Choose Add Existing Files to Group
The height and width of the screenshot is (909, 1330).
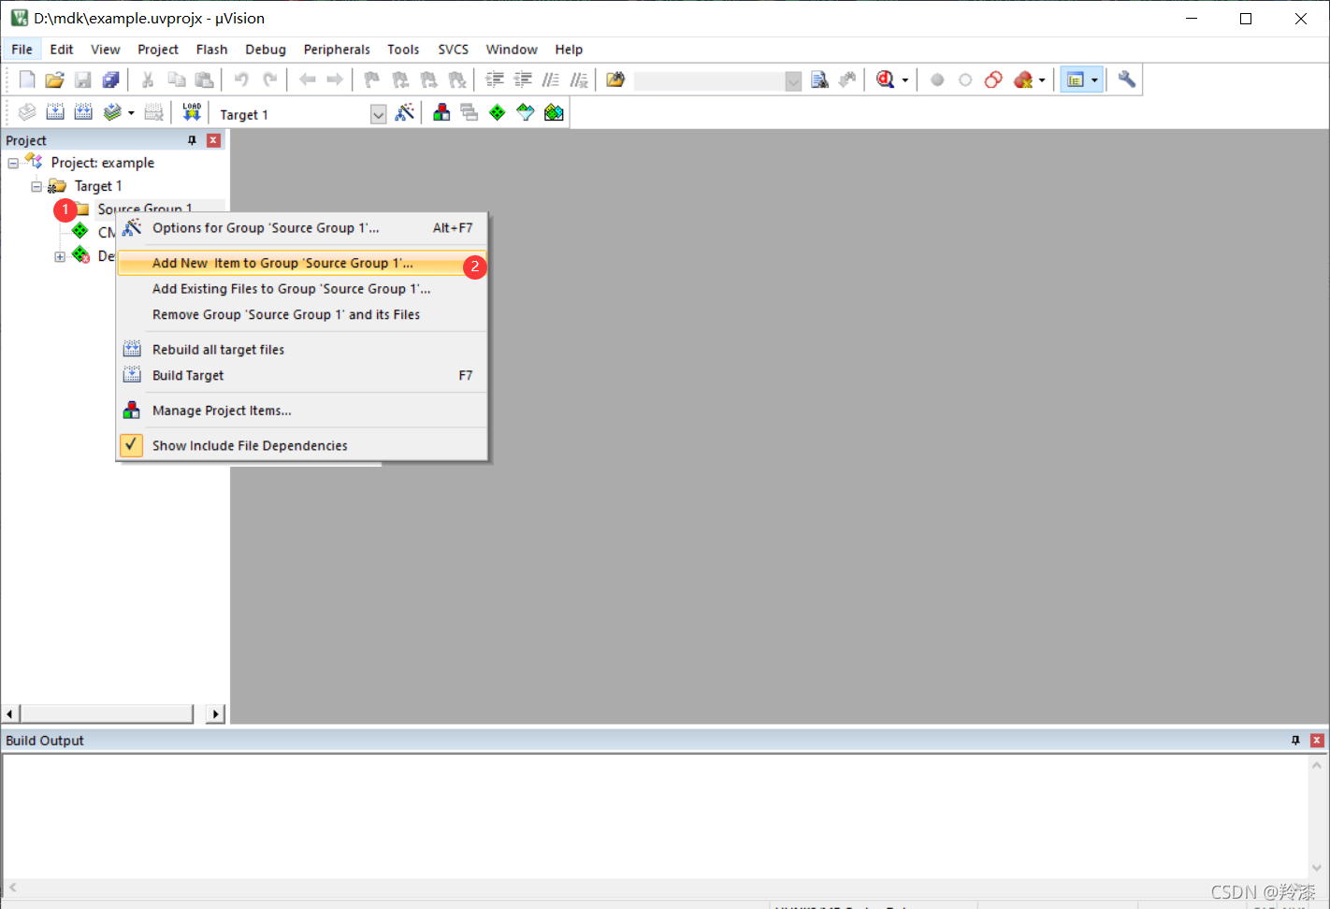pyautogui.click(x=302, y=289)
